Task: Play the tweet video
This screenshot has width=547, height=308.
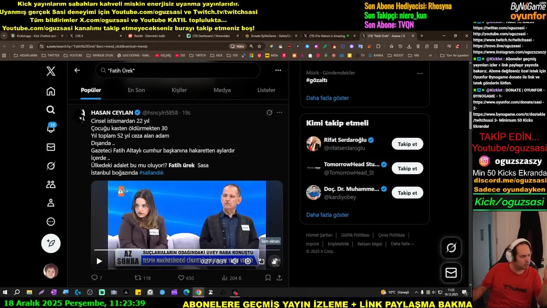Action: 99,261
